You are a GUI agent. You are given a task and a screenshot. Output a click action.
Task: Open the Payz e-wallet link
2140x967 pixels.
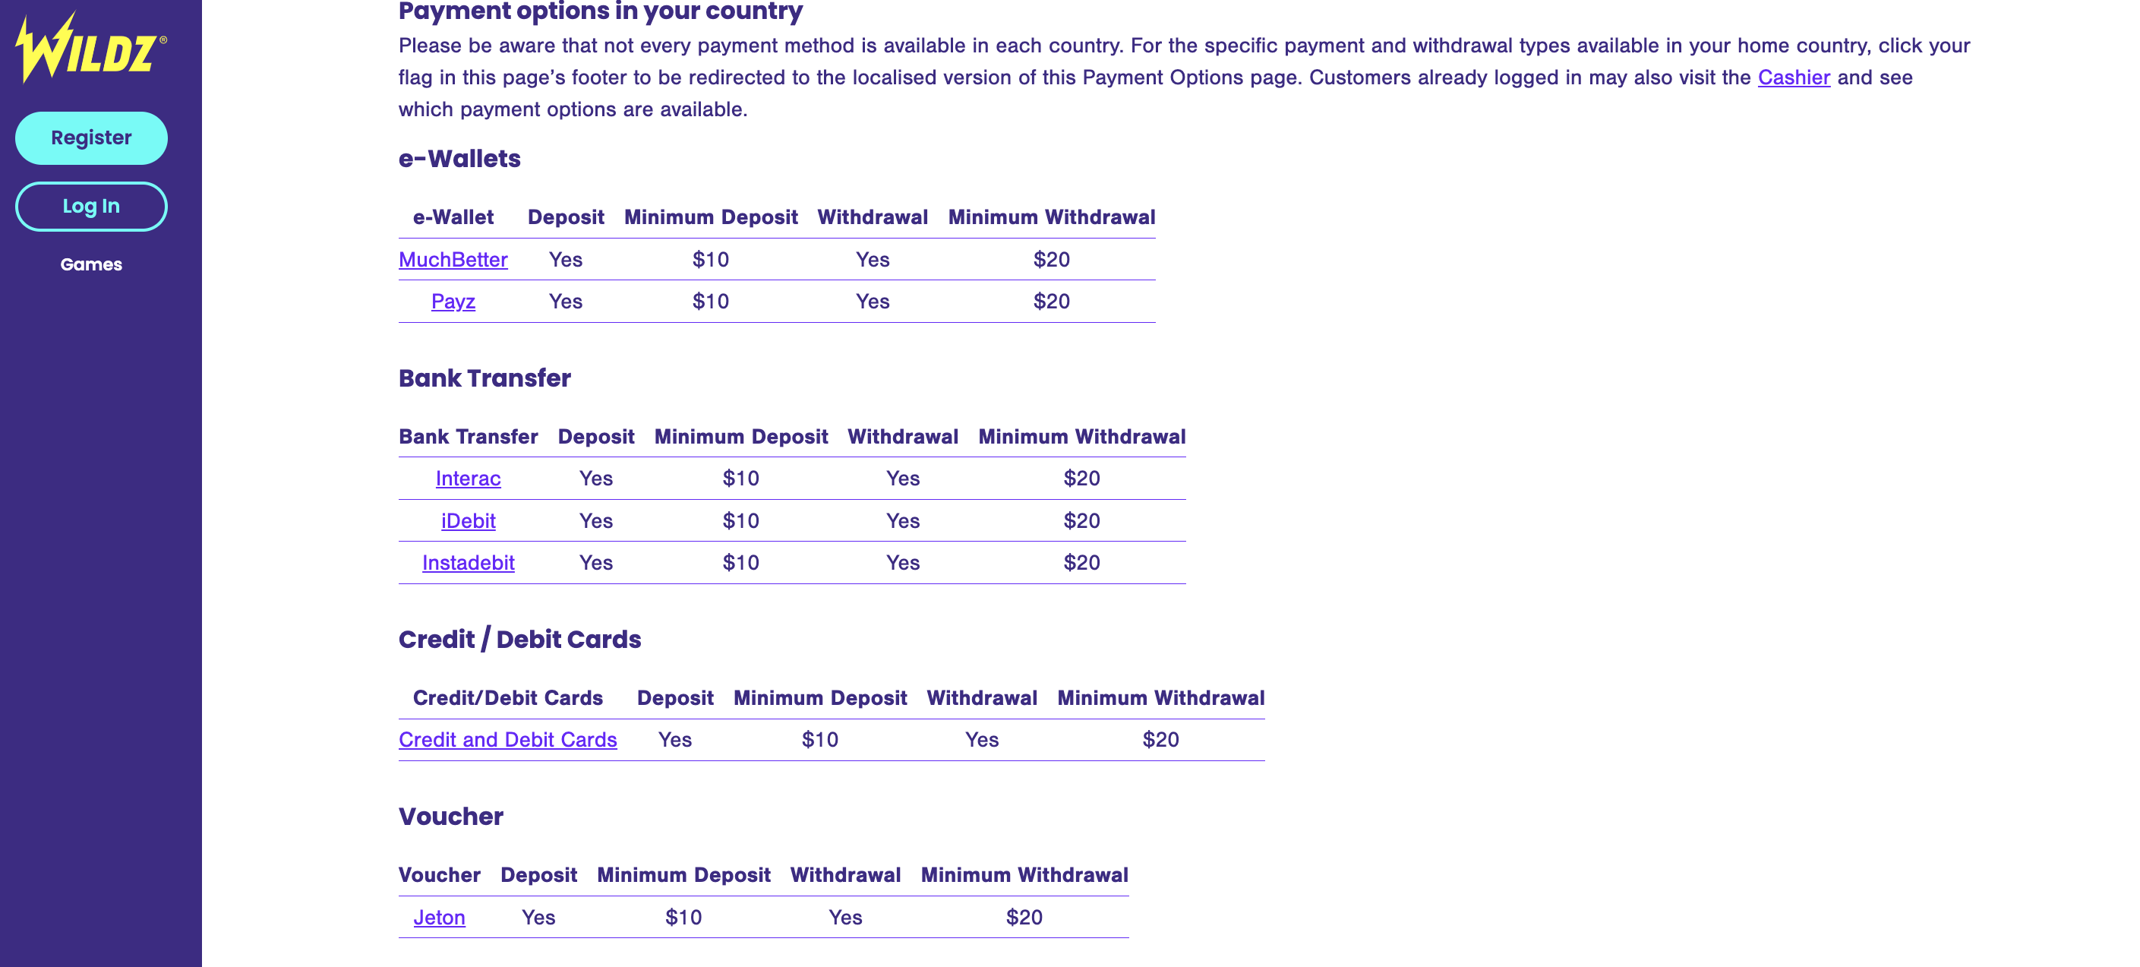coord(453,301)
